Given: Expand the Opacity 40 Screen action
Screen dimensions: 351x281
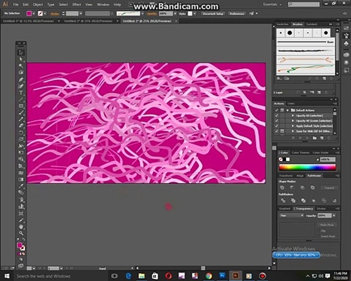Looking at the screenshot, I should (x=293, y=121).
